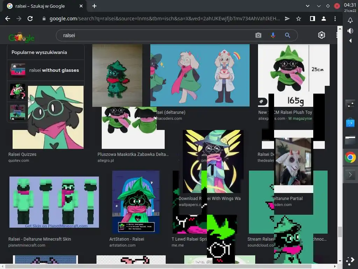The width and height of the screenshot is (358, 269).
Task: Open Google quick settings gear
Action: point(322,35)
